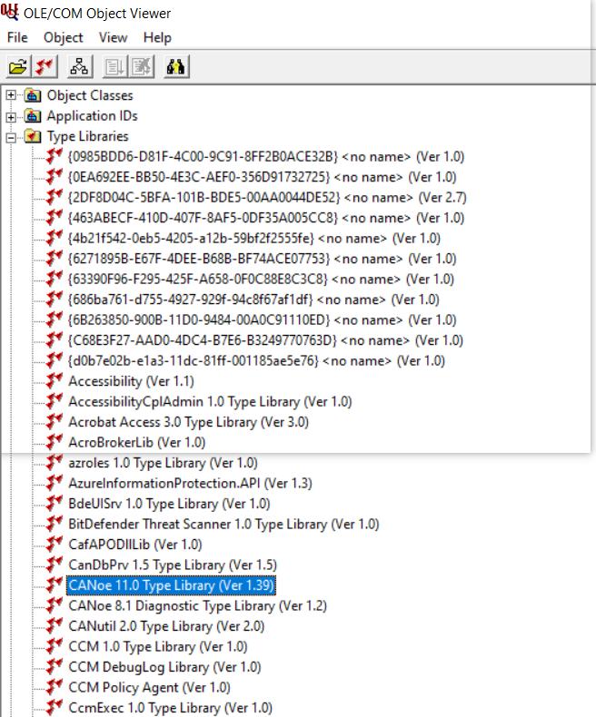Select highlighted CANoe 11.0 Type Library

(x=171, y=585)
